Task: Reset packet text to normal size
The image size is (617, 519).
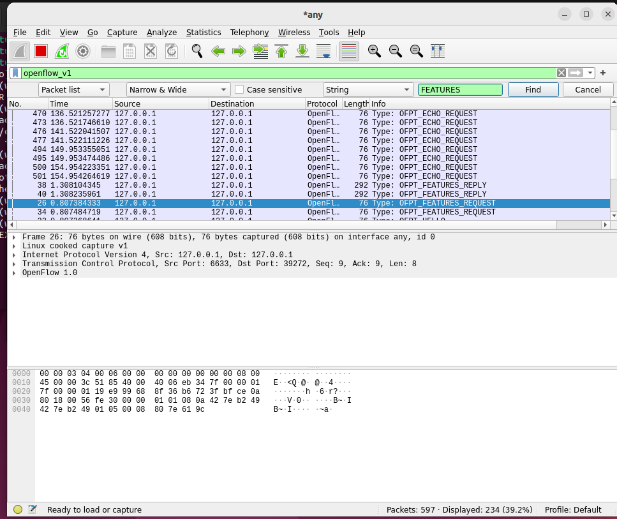Action: [x=416, y=51]
